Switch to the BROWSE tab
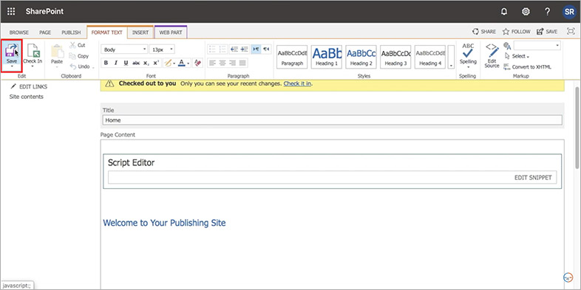The image size is (581, 290). coord(19,32)
